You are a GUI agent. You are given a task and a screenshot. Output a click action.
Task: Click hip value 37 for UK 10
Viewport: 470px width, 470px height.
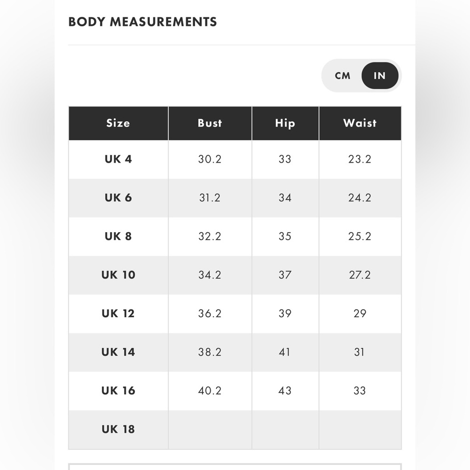point(285,275)
